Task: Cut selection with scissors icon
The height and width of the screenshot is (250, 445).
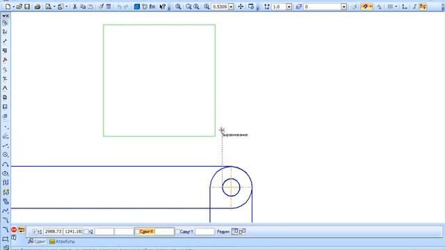Action: tap(75, 6)
